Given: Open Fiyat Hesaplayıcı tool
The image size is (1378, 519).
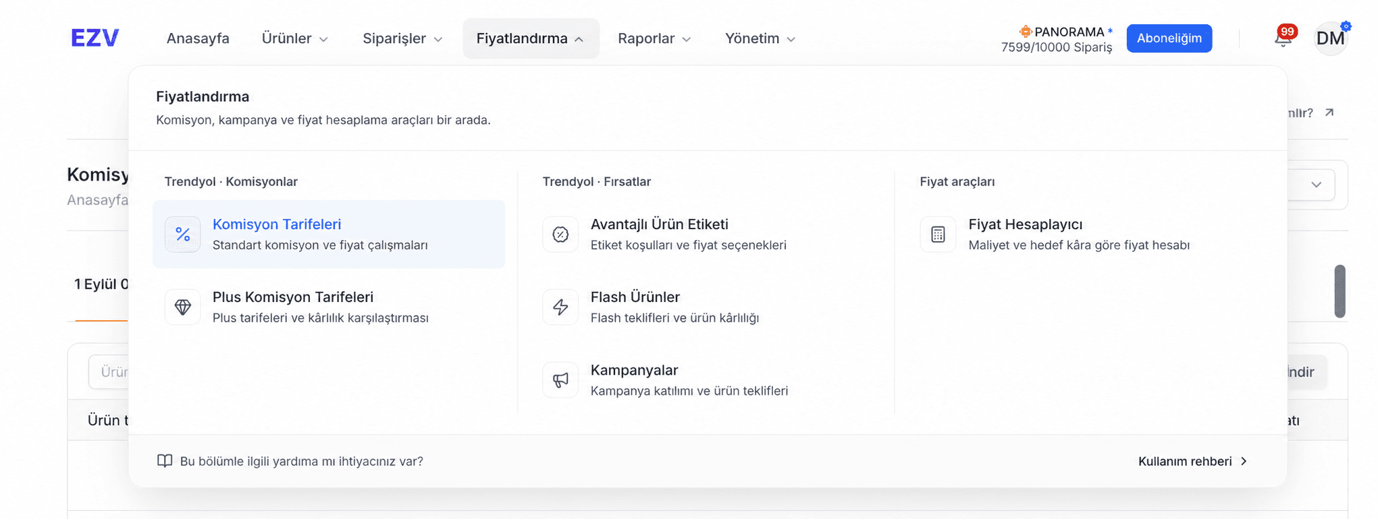Looking at the screenshot, I should 1084,234.
